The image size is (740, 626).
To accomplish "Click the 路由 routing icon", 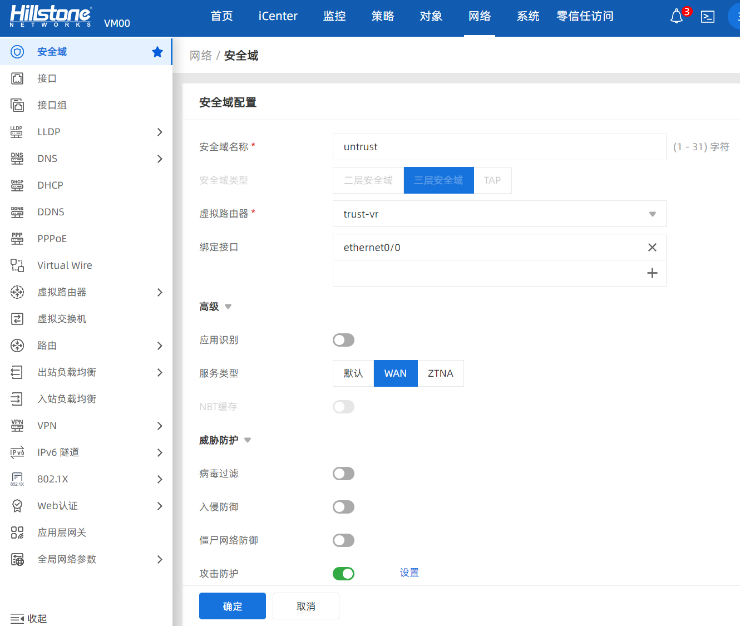I will click(x=17, y=346).
